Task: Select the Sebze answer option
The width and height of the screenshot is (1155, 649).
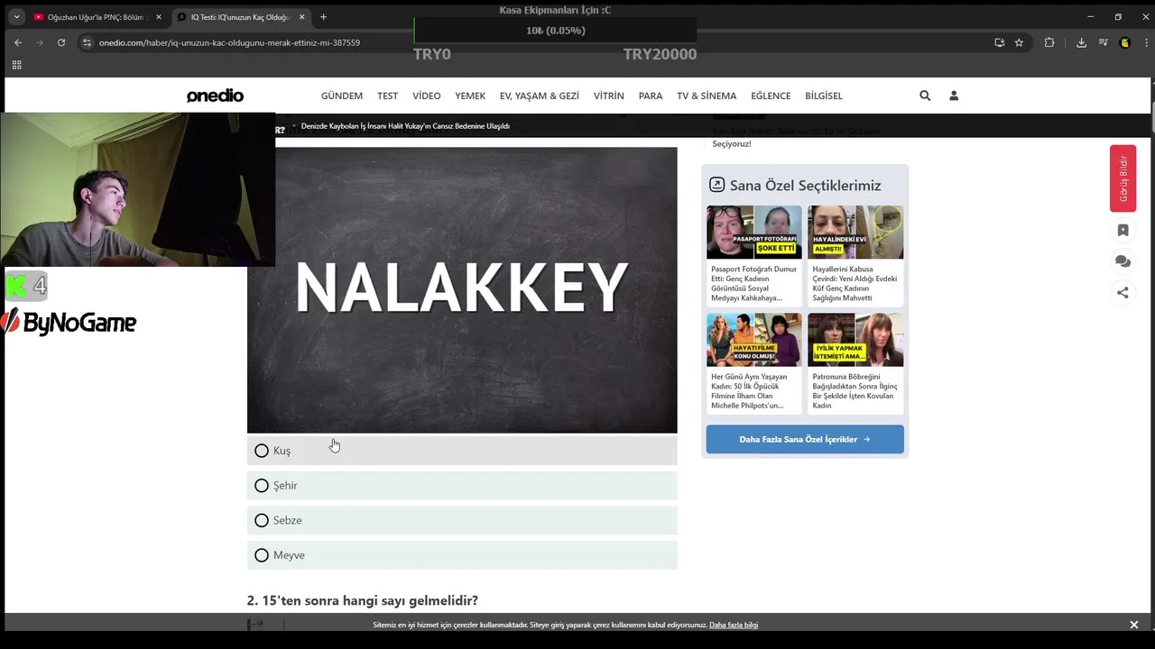Action: (462, 520)
